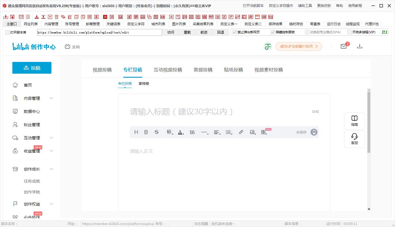395x227 pixels.
Task: Open 指南 guide book icon
Action: coord(354,121)
